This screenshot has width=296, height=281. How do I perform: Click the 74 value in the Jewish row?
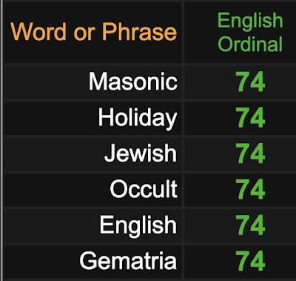250,153
